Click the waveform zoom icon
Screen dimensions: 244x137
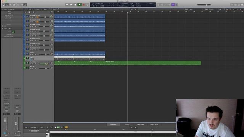(x=220, y=9)
